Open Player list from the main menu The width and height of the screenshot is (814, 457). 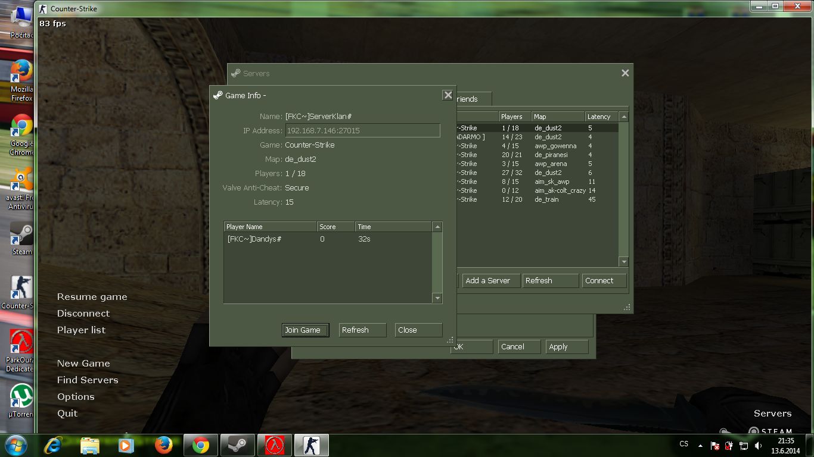tap(81, 330)
